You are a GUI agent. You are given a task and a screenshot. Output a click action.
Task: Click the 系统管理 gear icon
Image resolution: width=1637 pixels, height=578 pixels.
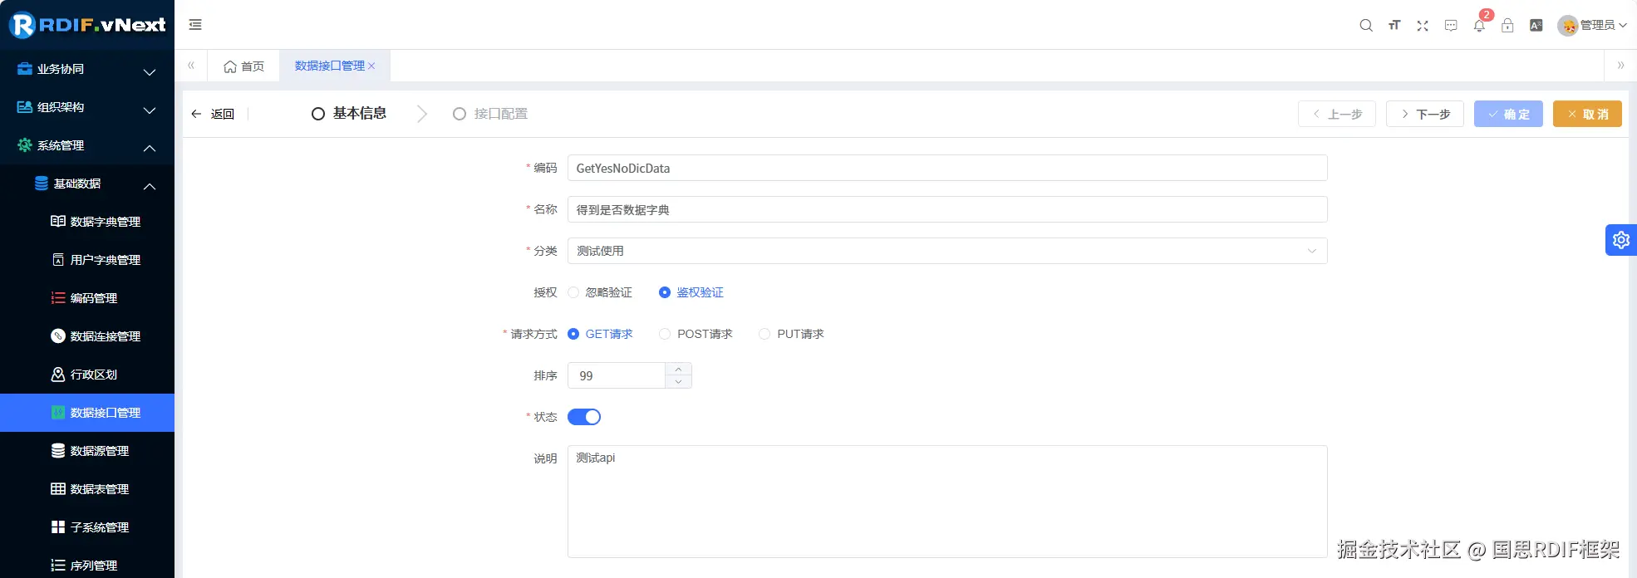[x=25, y=145]
